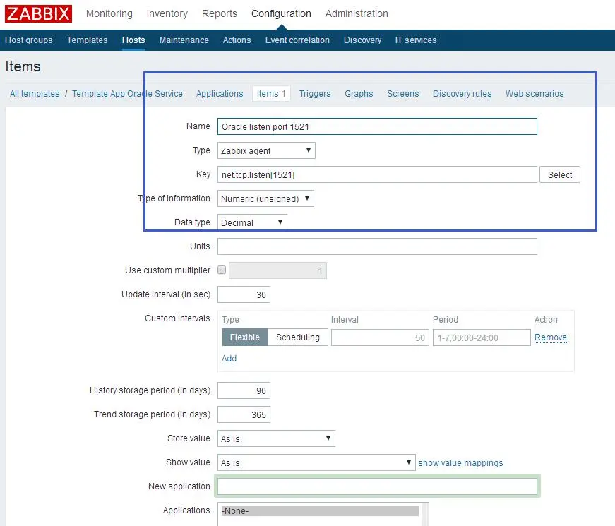Go to the Administration menu
This screenshot has width=615, height=526.
(x=357, y=13)
